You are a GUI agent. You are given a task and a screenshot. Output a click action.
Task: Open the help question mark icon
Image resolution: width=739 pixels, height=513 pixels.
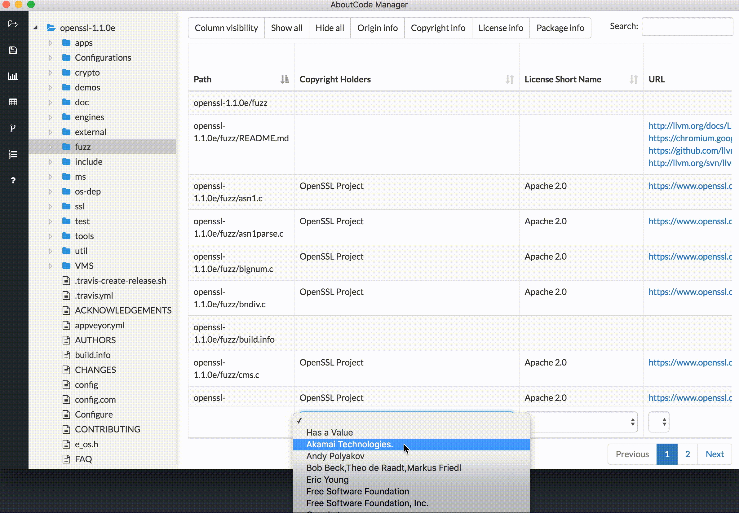tap(13, 180)
